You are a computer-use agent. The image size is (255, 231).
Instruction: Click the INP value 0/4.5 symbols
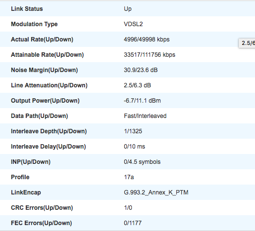coord(142,162)
